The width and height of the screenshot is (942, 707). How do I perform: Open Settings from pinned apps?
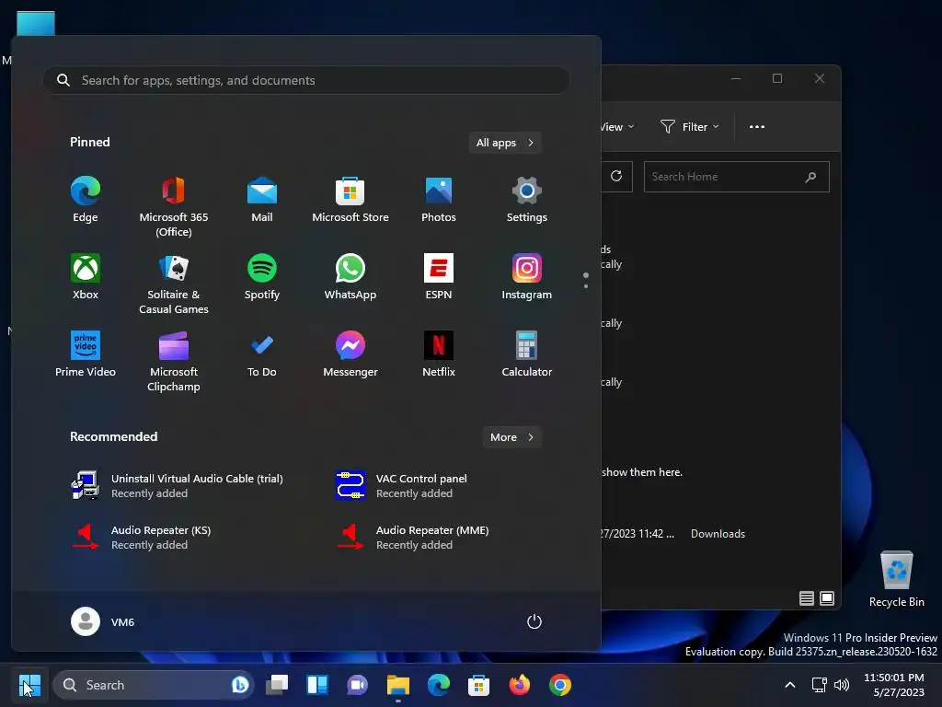pyautogui.click(x=527, y=201)
